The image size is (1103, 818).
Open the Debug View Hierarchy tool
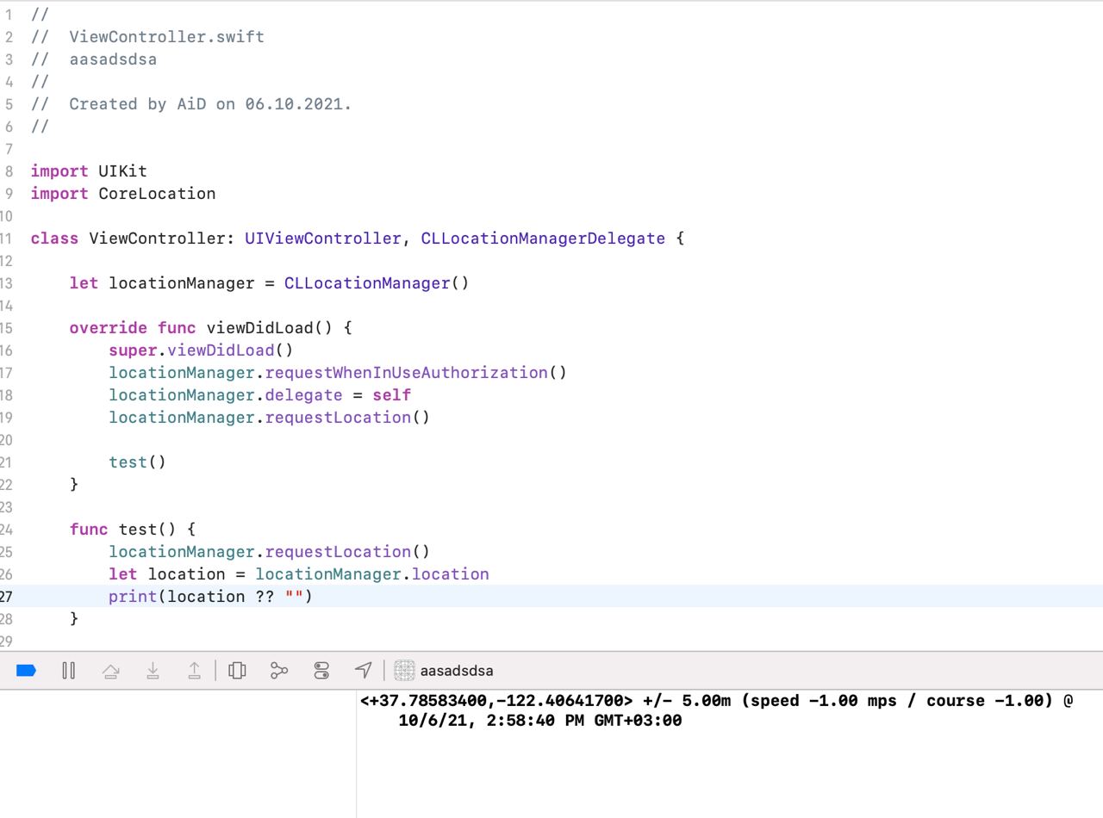coord(237,670)
